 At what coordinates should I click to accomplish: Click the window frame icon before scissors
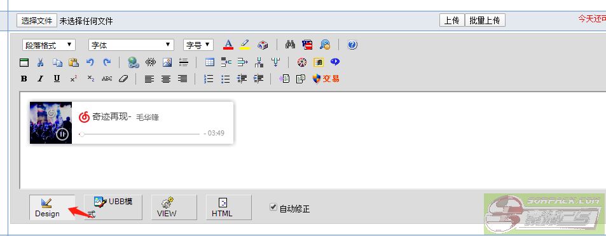click(x=24, y=62)
